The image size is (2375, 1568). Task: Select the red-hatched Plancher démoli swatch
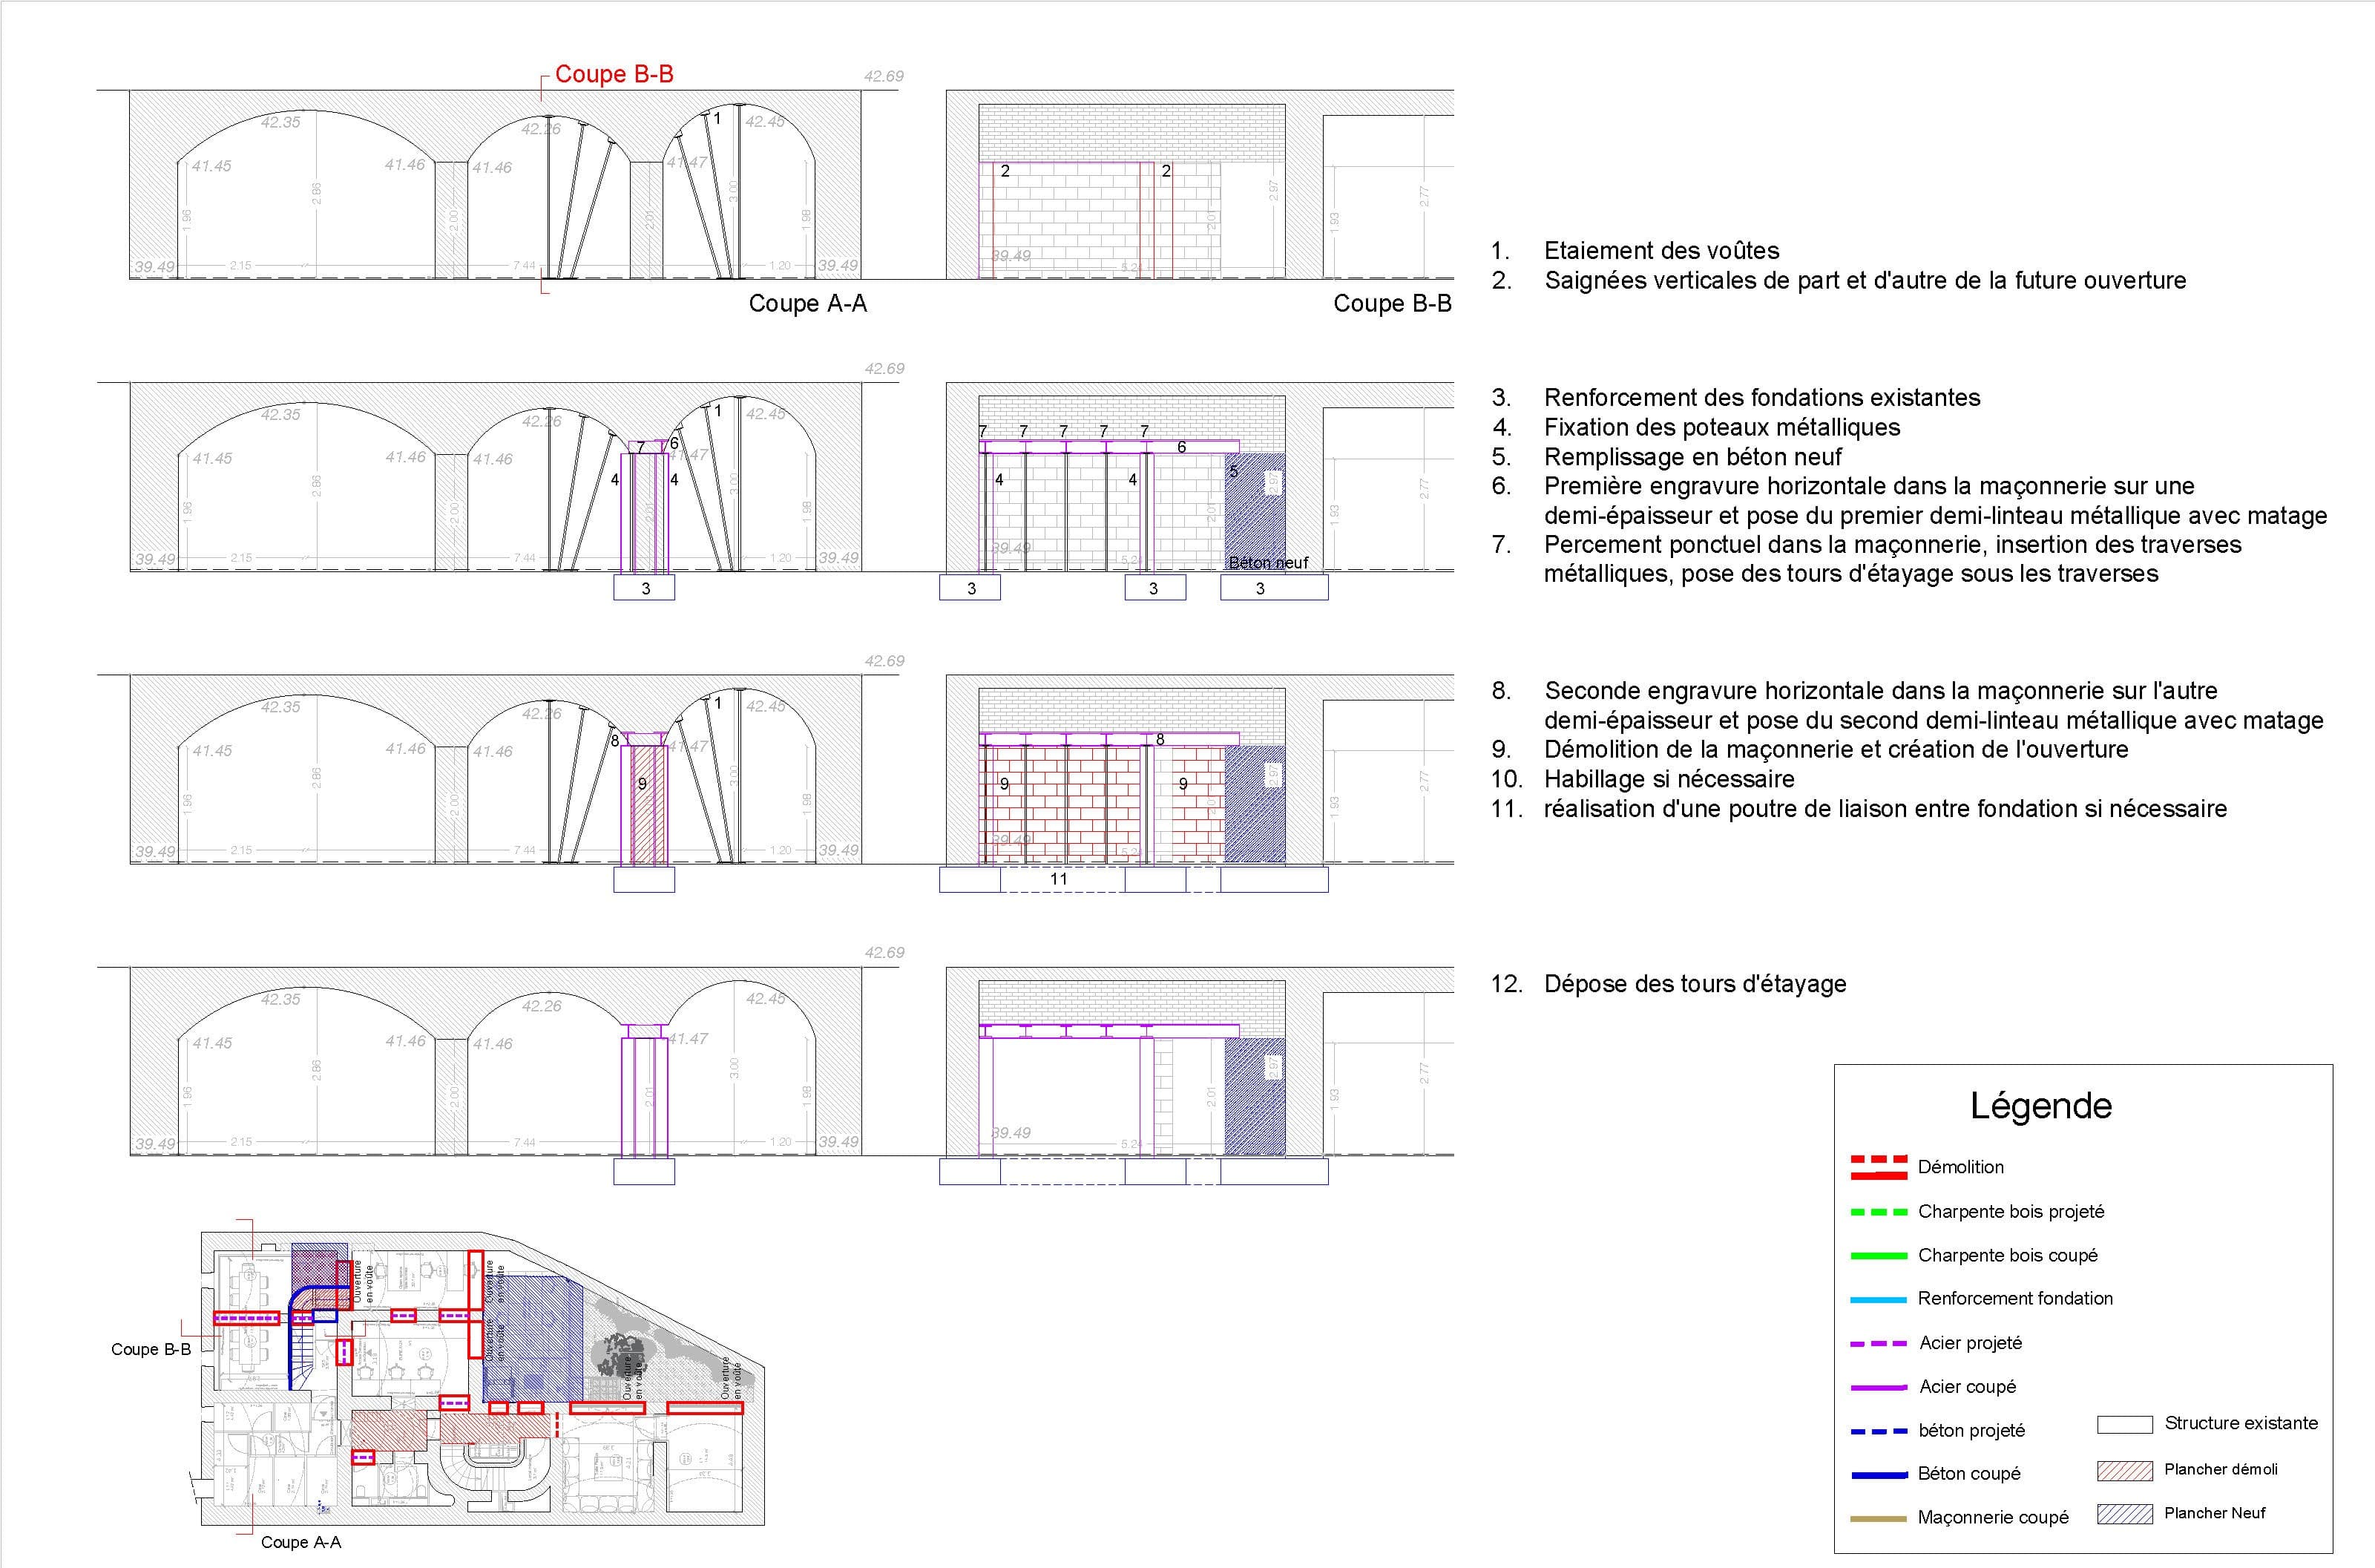pyautogui.click(x=2124, y=1471)
